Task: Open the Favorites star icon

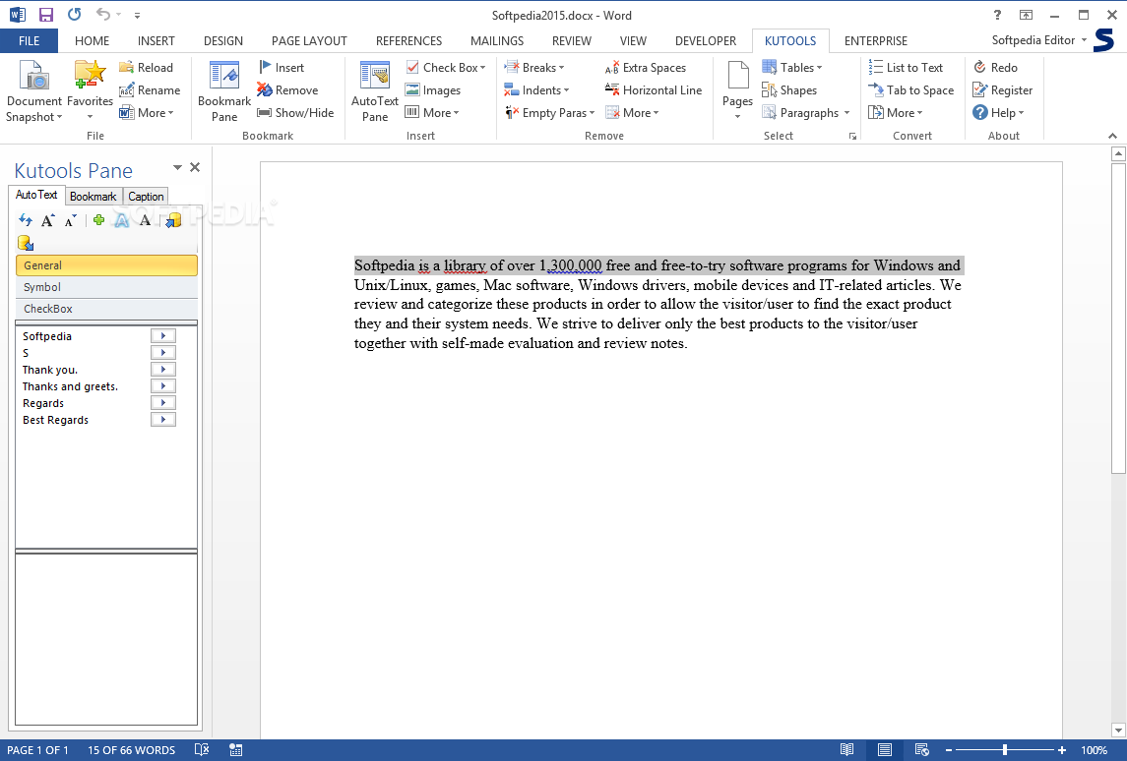Action: [x=90, y=91]
